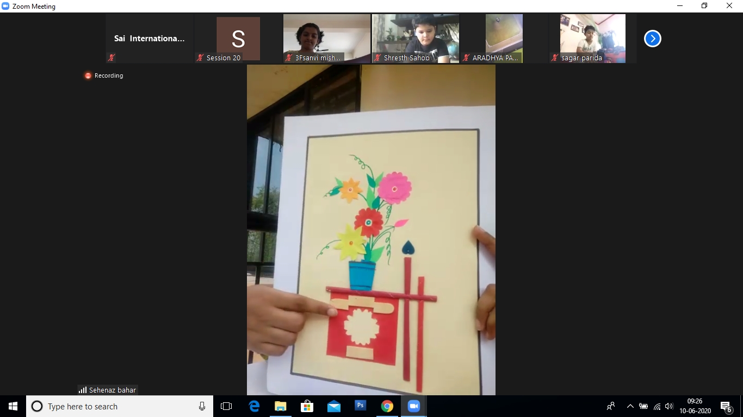Launch Google Chrome from the taskbar
Viewport: 743px width, 417px height.
(x=387, y=406)
